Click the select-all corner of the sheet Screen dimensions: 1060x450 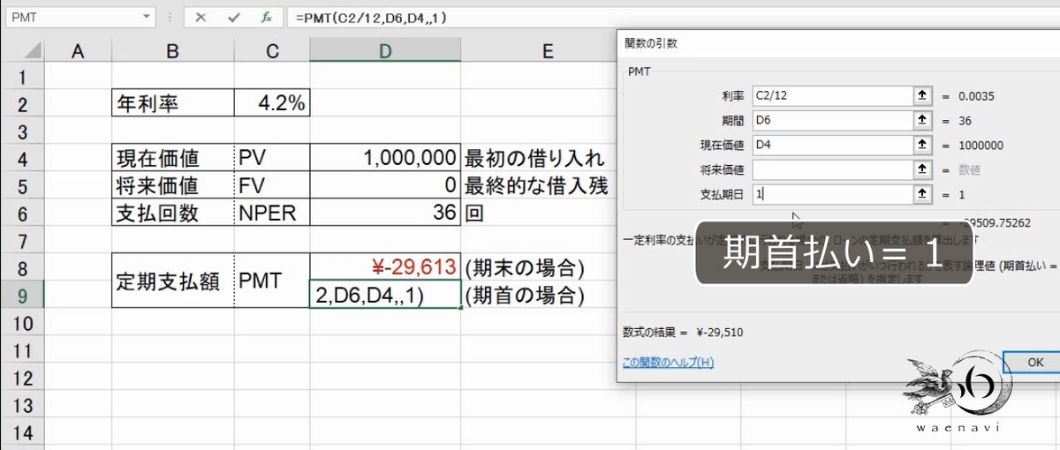coord(22,51)
